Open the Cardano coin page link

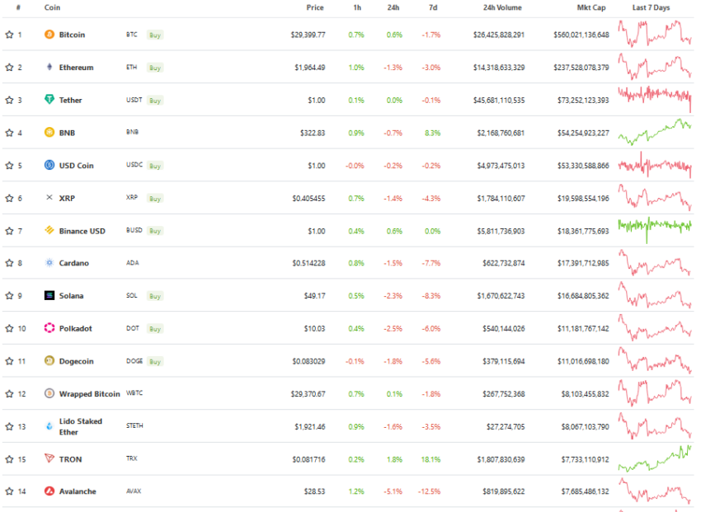click(73, 263)
